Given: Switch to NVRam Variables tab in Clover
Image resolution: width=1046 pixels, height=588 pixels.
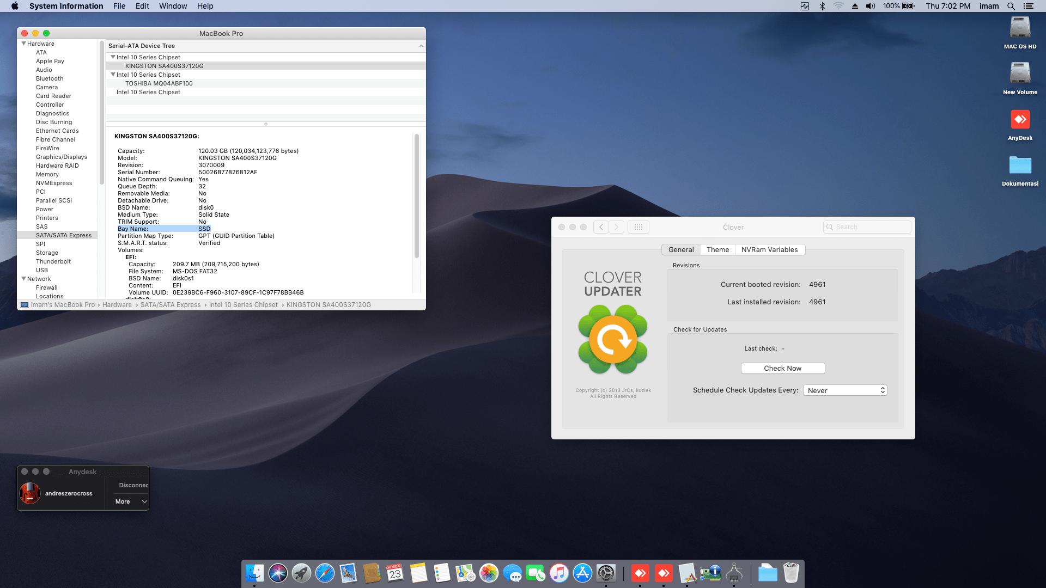Looking at the screenshot, I should tap(769, 249).
